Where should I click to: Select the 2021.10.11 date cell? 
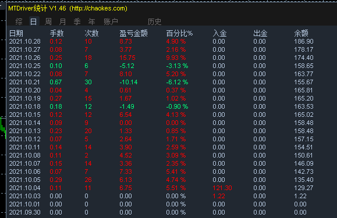pyautogui.click(x=24, y=148)
